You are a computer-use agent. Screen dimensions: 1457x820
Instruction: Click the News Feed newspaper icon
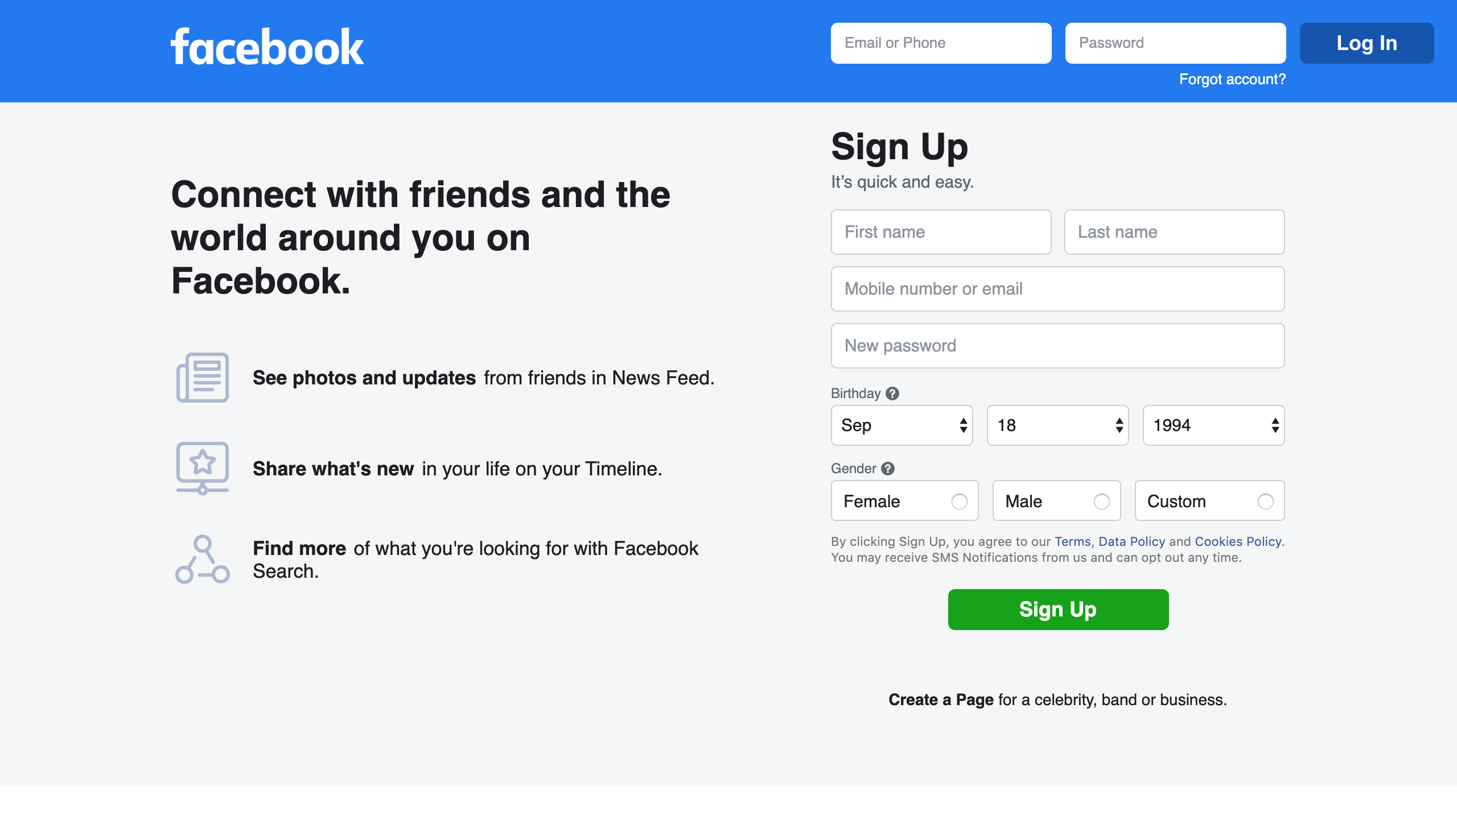203,378
